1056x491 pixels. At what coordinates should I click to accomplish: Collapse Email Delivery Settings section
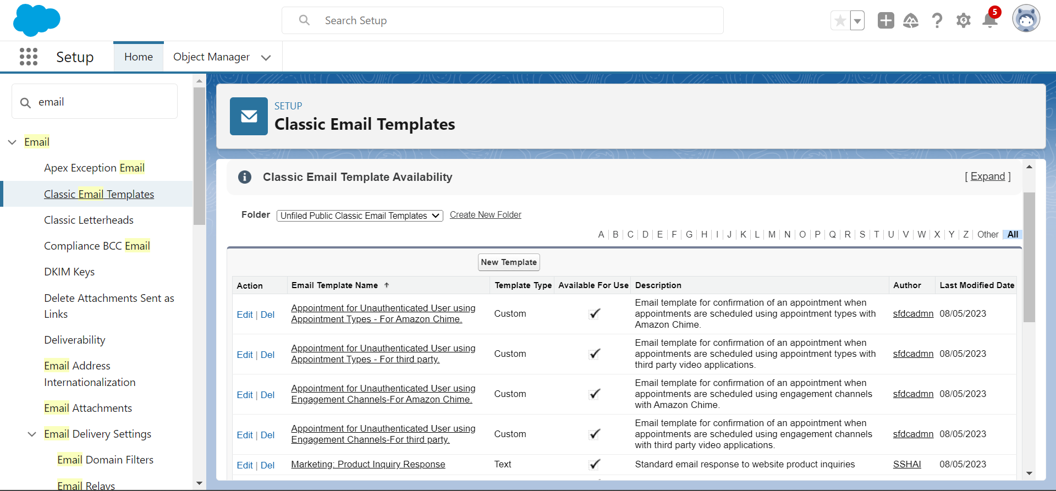[x=32, y=434]
